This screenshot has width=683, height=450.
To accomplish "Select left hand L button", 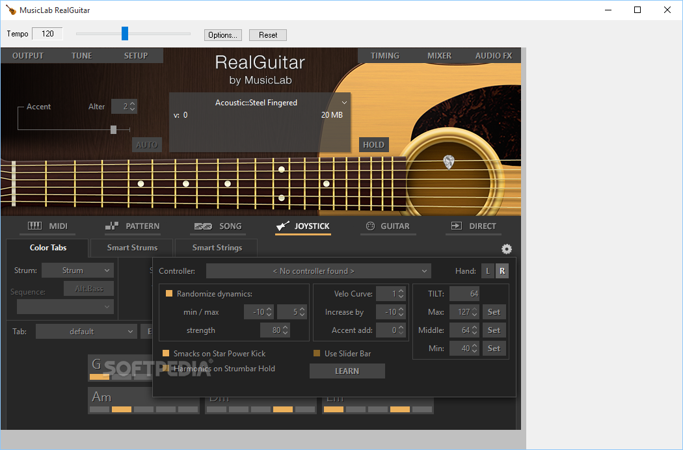I will 488,271.
